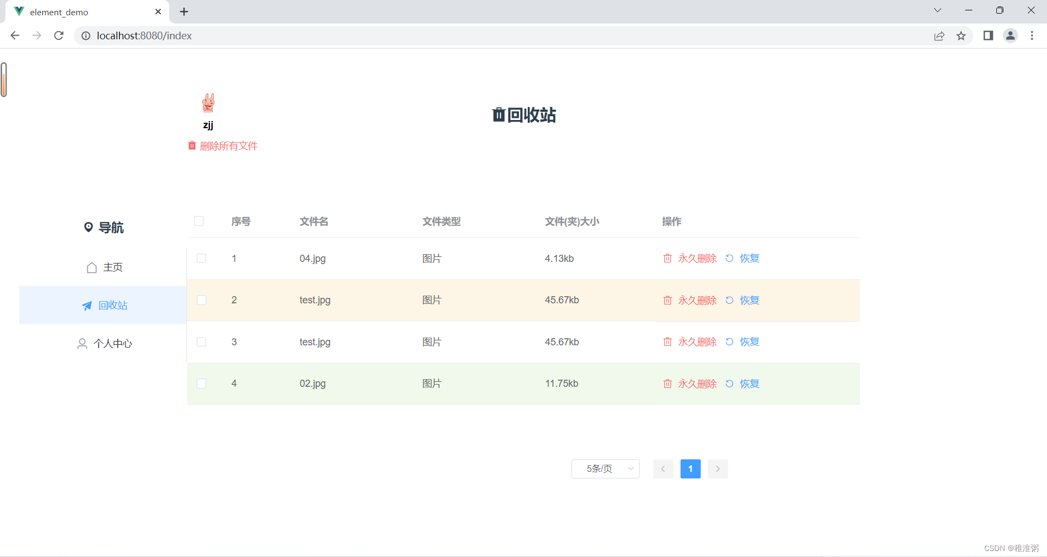Click the restore icon in the 02.jpg row
1047x557 pixels.
pyautogui.click(x=729, y=384)
